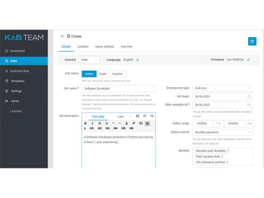The image size is (264, 198).
Task: Click the blue save button icon
Action: coord(252,41)
